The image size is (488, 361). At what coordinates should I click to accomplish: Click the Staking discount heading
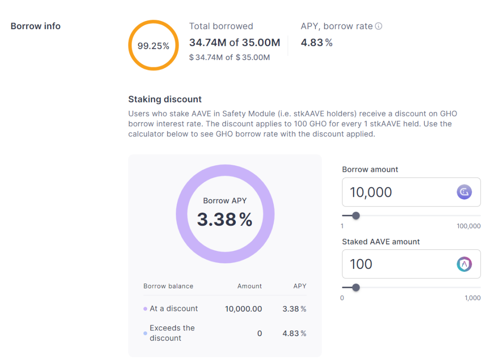[x=165, y=99]
